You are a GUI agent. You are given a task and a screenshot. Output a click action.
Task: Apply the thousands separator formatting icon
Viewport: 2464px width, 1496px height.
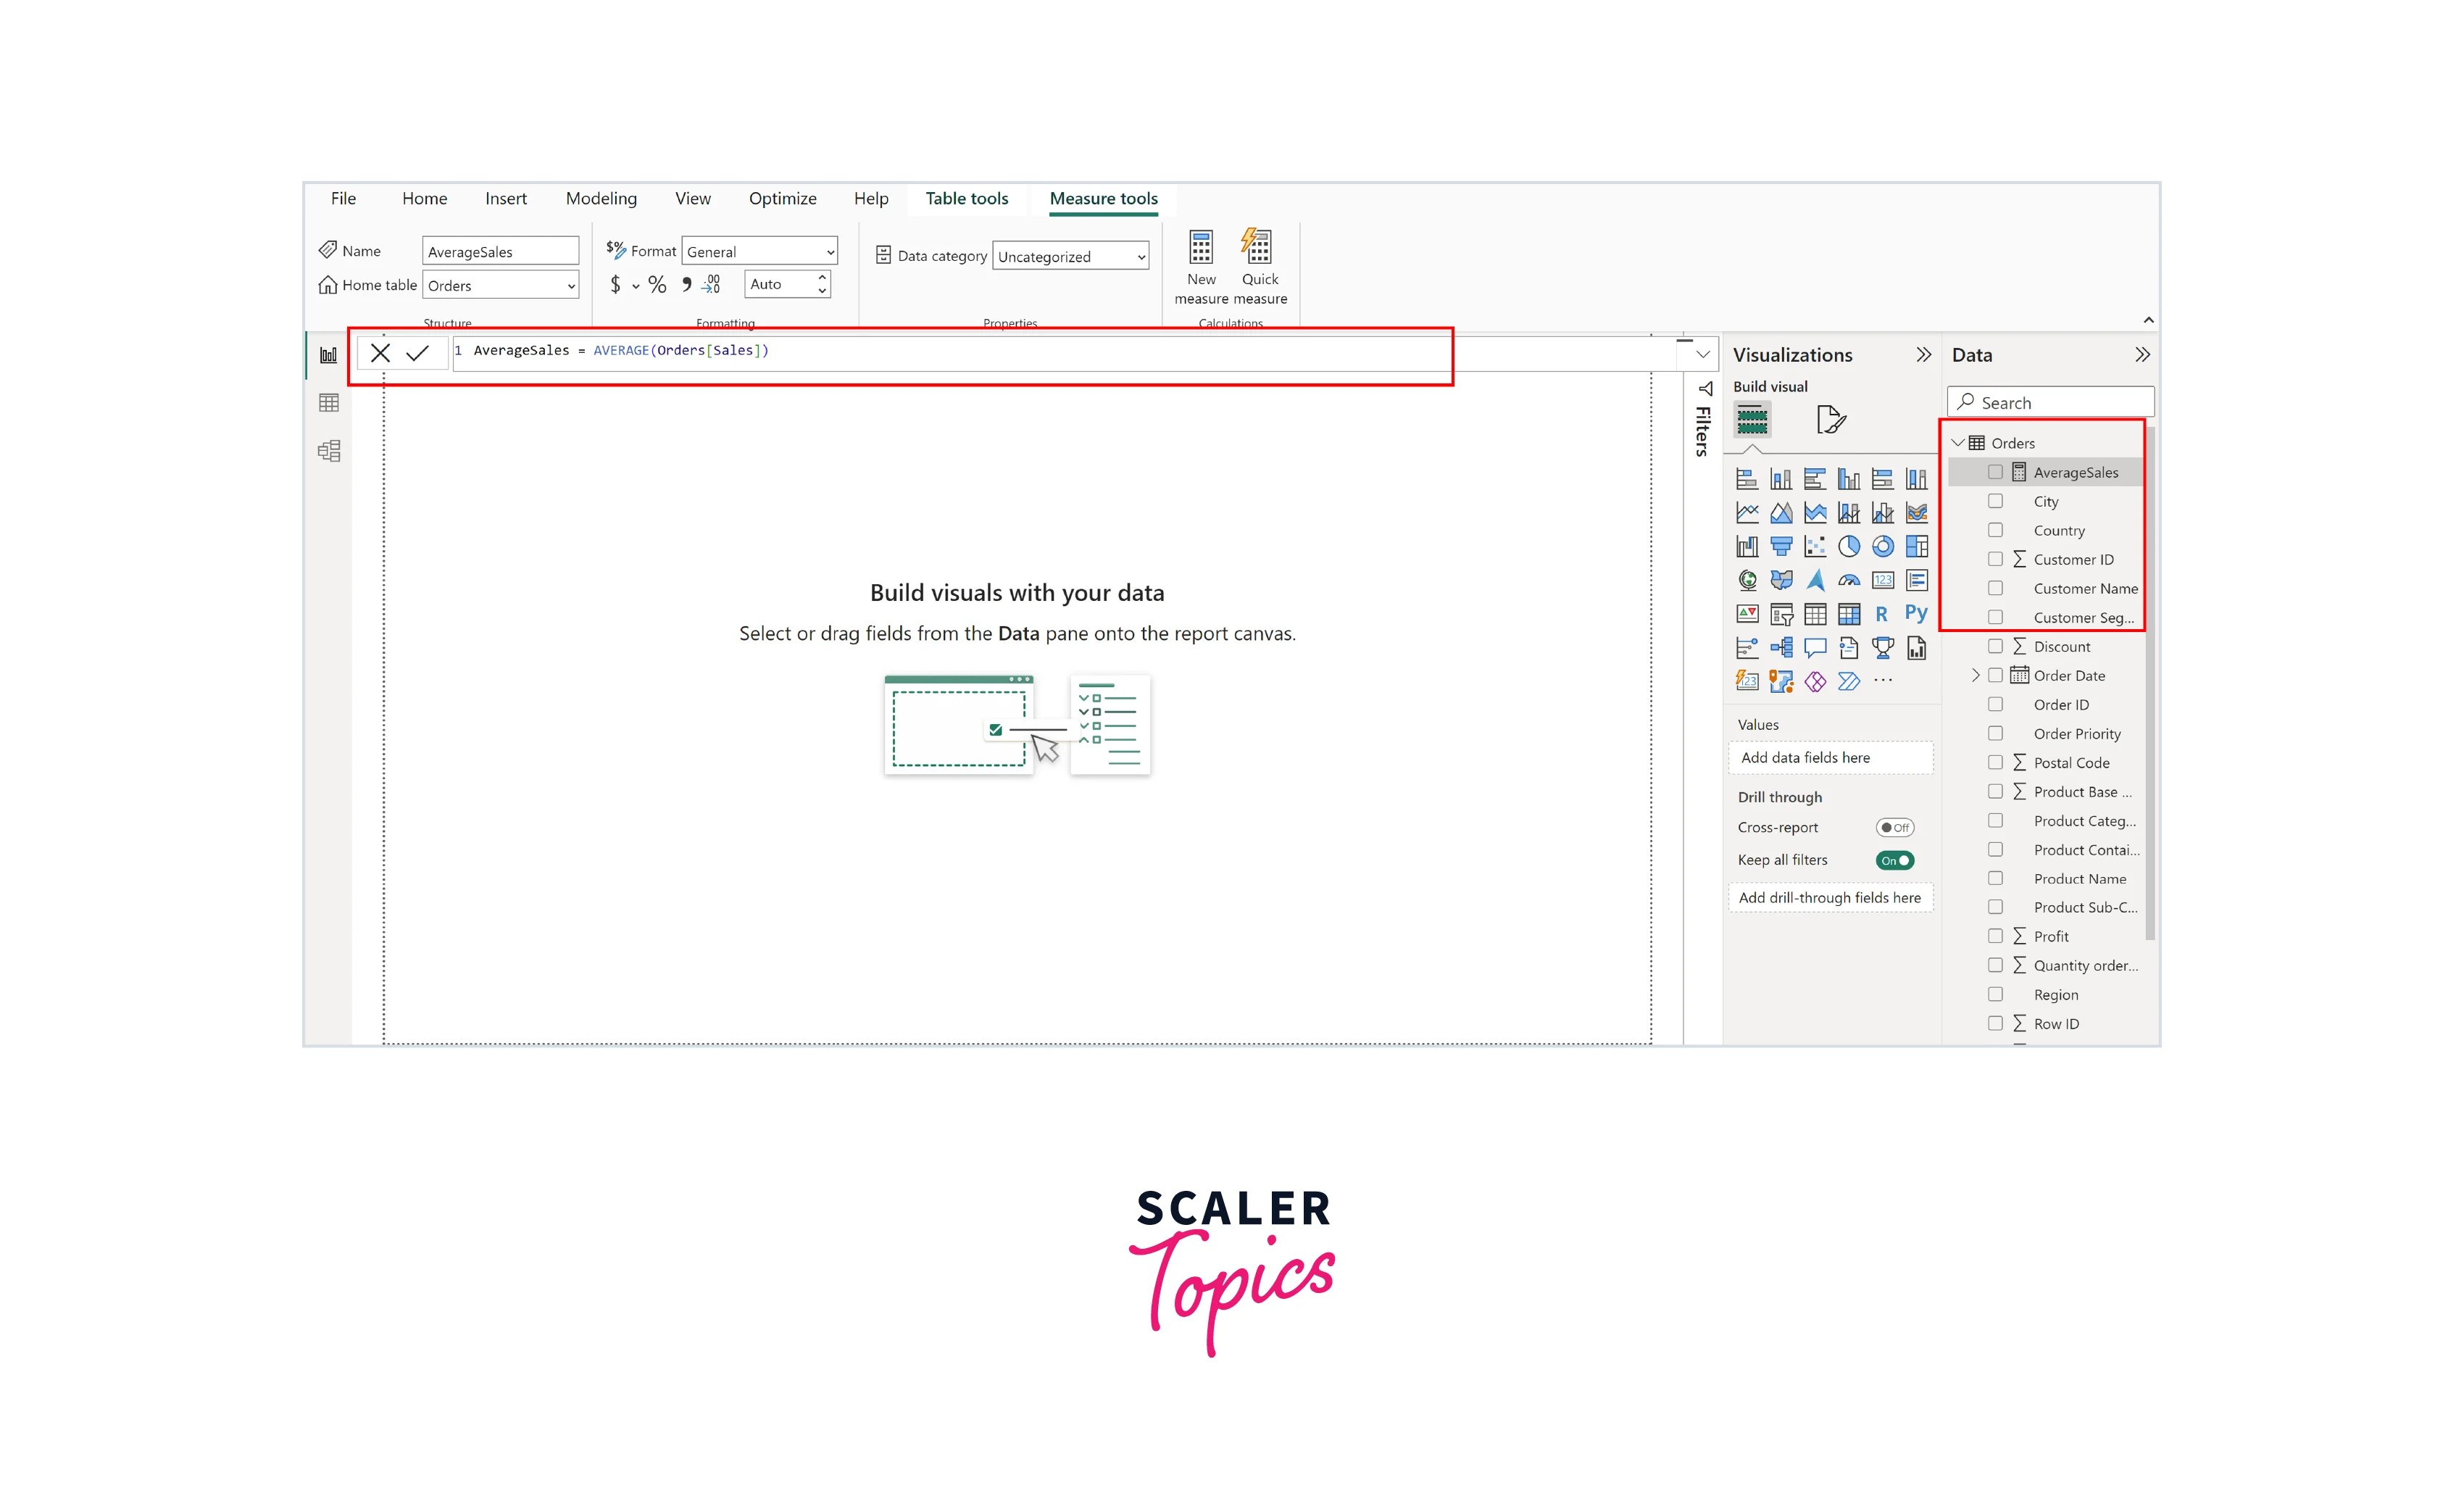686,284
